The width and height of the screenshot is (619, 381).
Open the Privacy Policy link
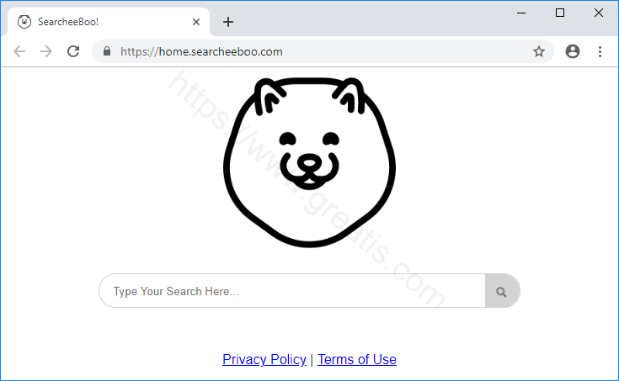pos(264,359)
